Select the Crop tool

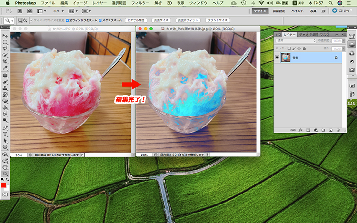pos(5,62)
